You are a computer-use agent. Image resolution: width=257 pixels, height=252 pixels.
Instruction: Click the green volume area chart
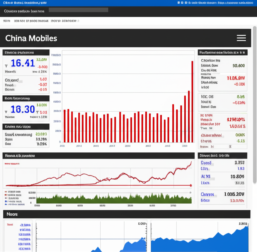[x=113, y=199]
